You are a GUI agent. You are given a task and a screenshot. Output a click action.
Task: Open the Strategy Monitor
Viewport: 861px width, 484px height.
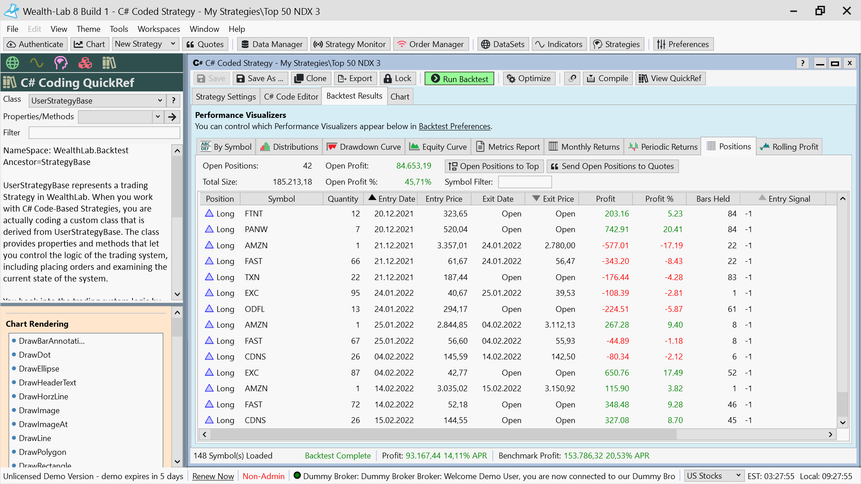350,44
